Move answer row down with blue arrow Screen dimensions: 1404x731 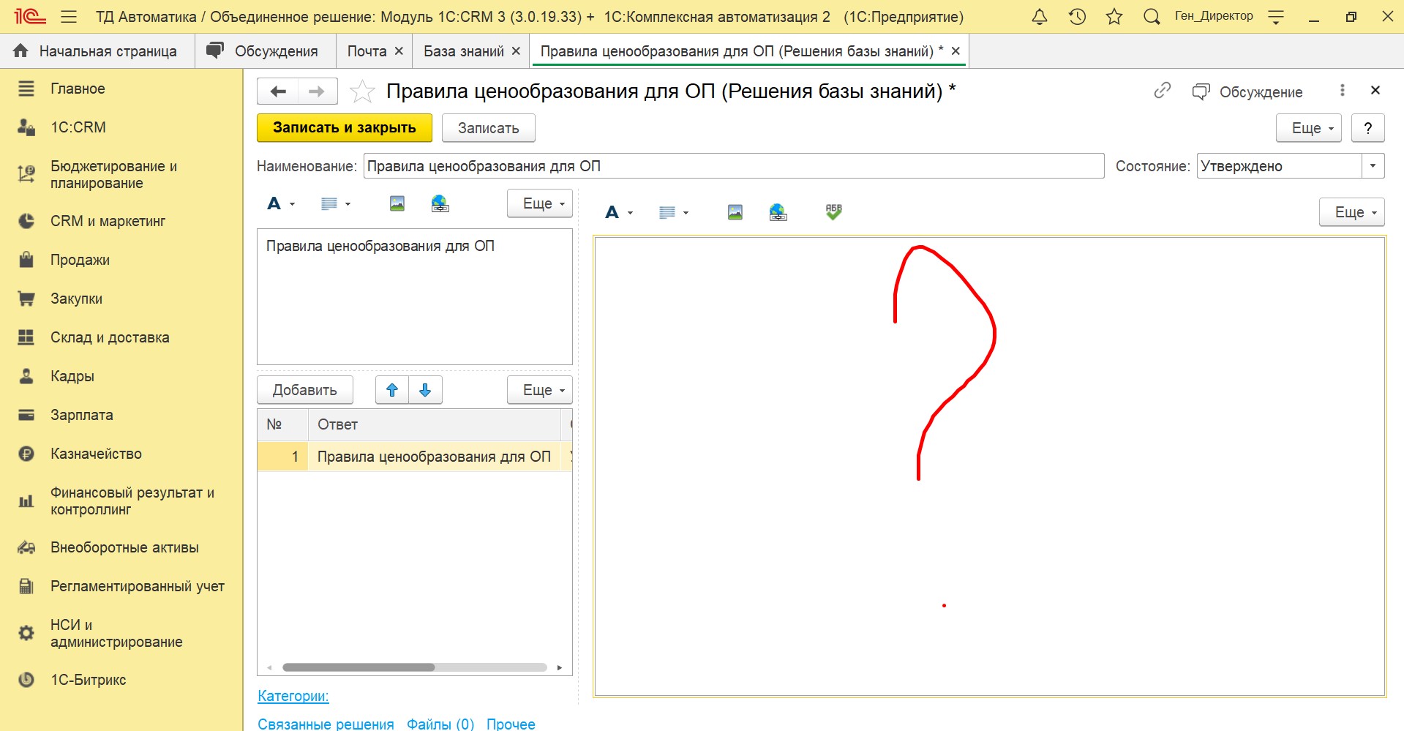point(425,390)
